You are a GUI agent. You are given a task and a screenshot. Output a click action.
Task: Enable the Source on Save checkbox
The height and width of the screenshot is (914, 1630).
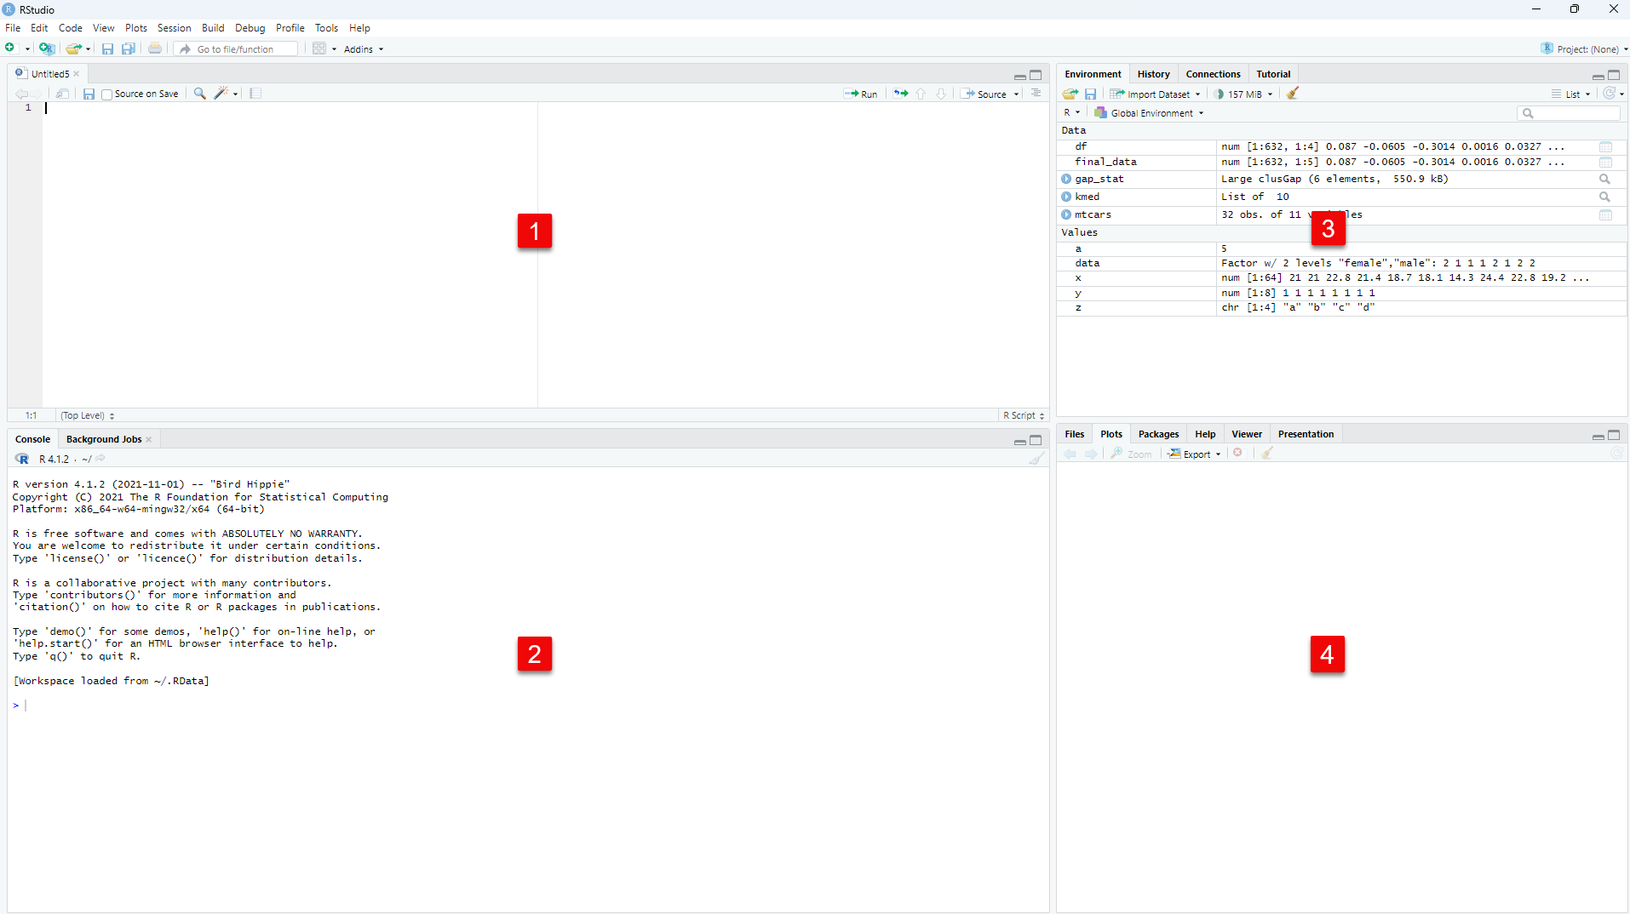click(x=107, y=94)
